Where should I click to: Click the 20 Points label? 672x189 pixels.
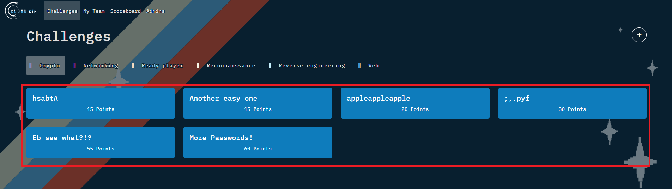click(x=415, y=109)
